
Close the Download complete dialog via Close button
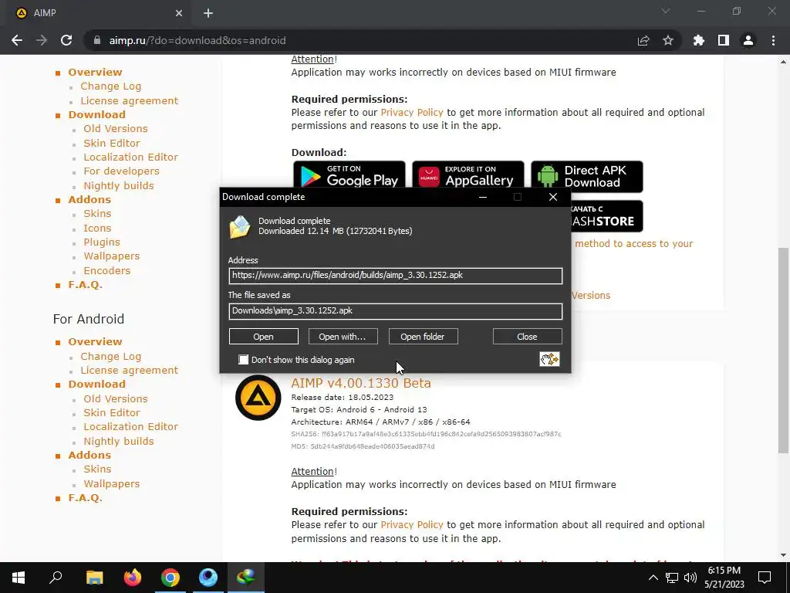point(527,337)
